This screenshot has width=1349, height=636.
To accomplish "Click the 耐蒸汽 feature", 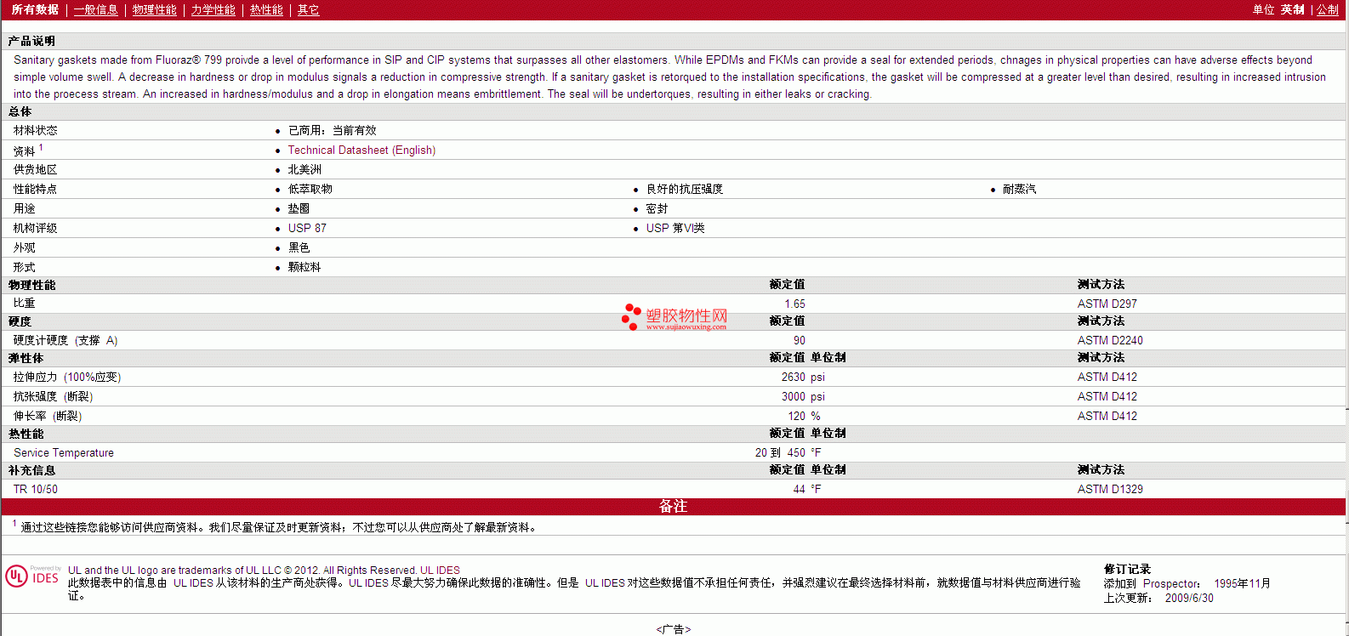I will 1019,189.
